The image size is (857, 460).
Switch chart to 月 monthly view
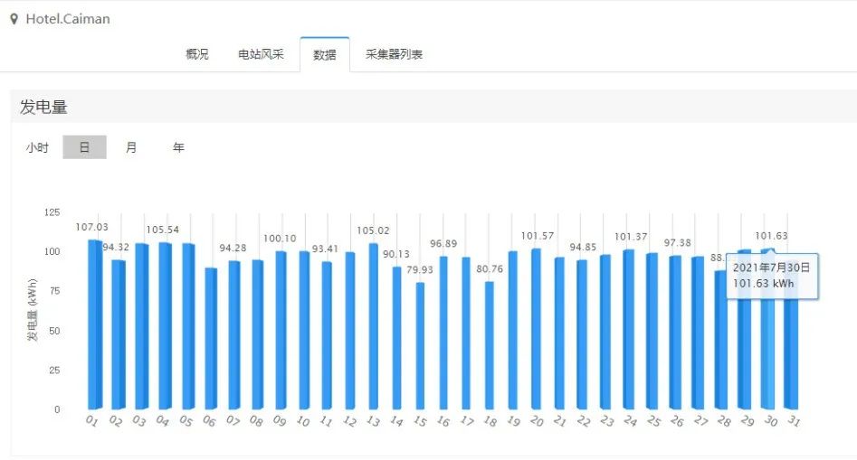(131, 147)
